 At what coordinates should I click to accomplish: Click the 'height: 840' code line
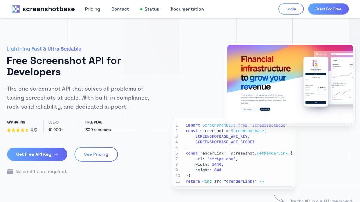tap(208, 170)
